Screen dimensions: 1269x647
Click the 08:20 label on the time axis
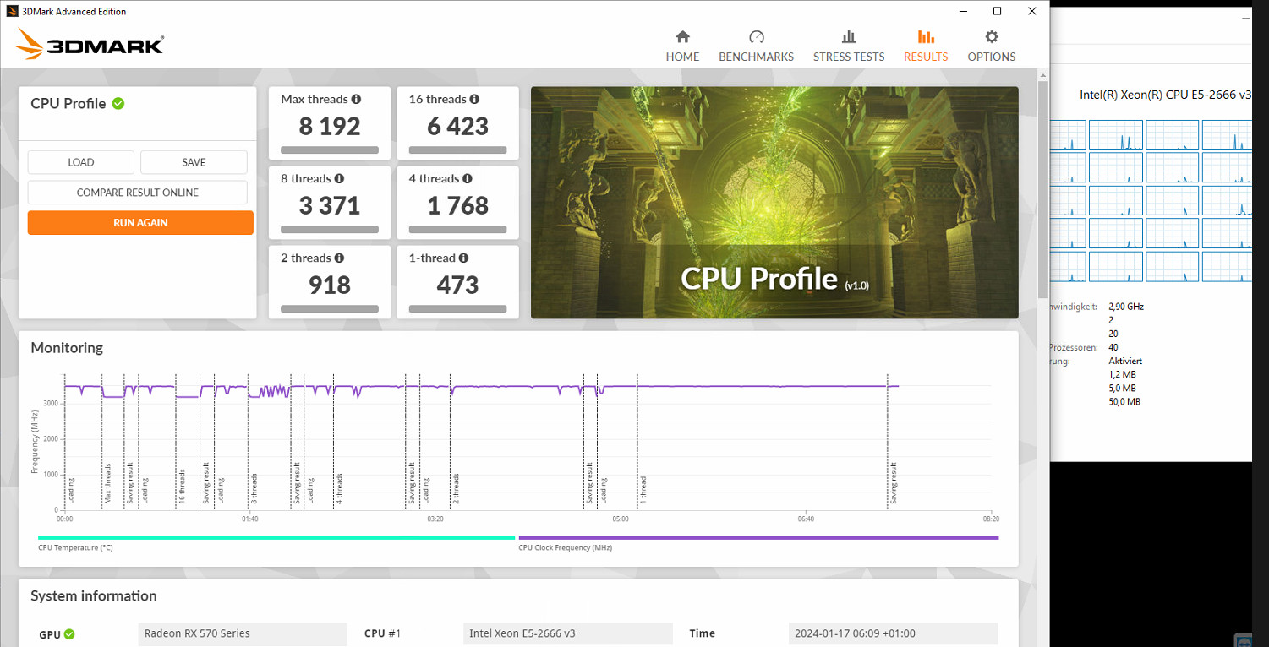pos(991,519)
